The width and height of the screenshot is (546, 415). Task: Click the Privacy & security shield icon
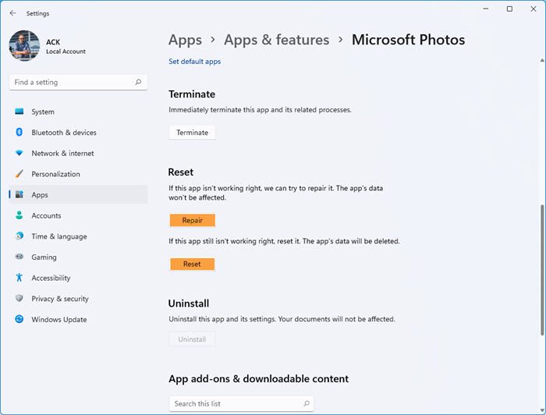pyautogui.click(x=19, y=299)
